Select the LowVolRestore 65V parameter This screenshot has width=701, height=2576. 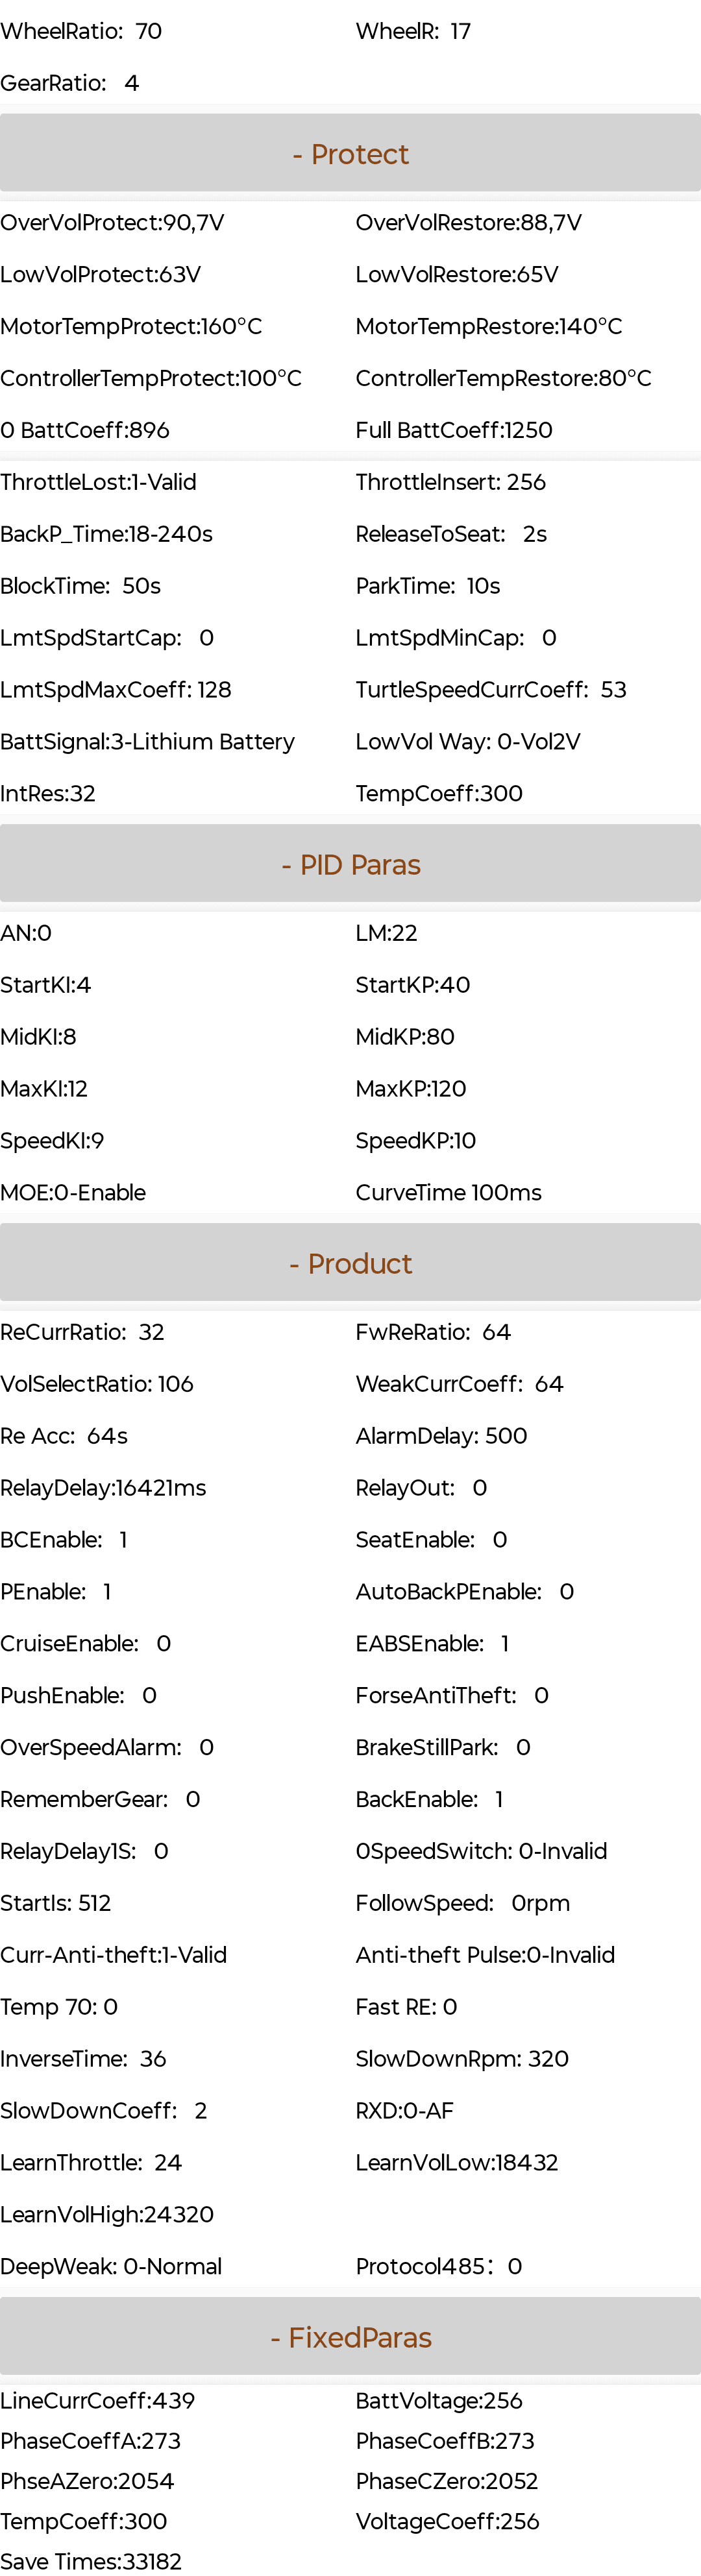(457, 275)
